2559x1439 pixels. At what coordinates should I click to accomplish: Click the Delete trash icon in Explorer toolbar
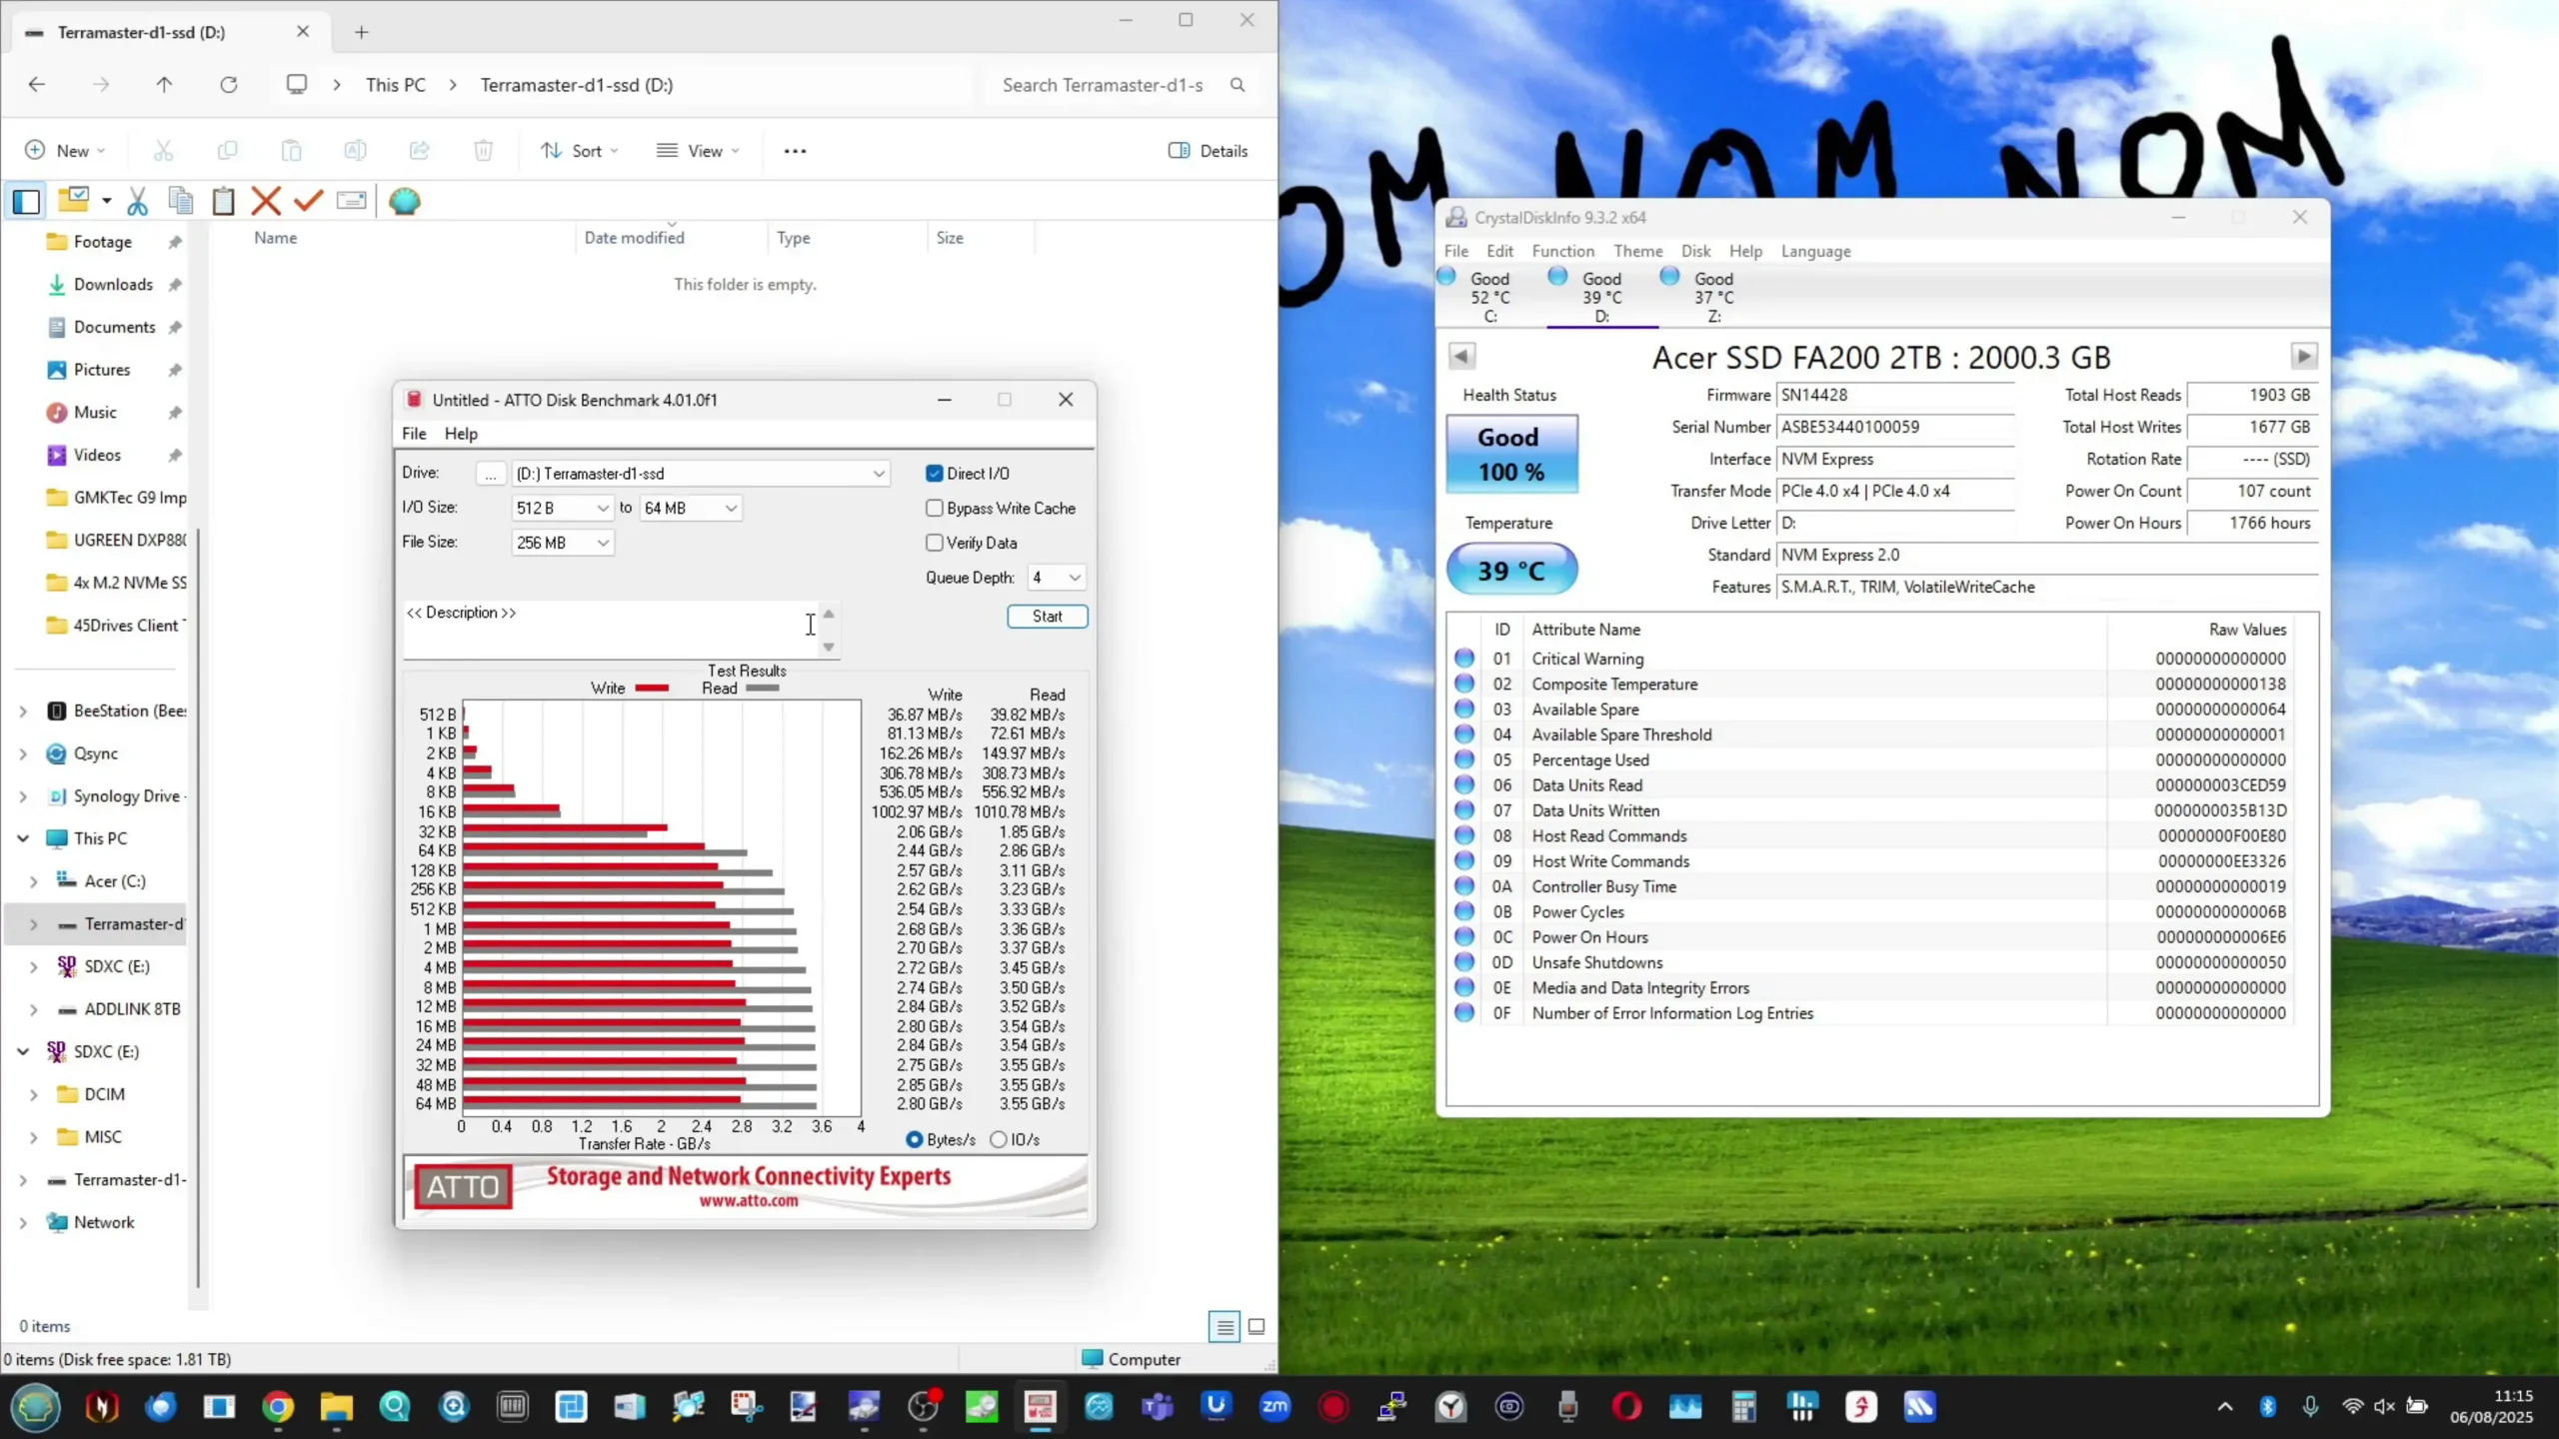483,151
